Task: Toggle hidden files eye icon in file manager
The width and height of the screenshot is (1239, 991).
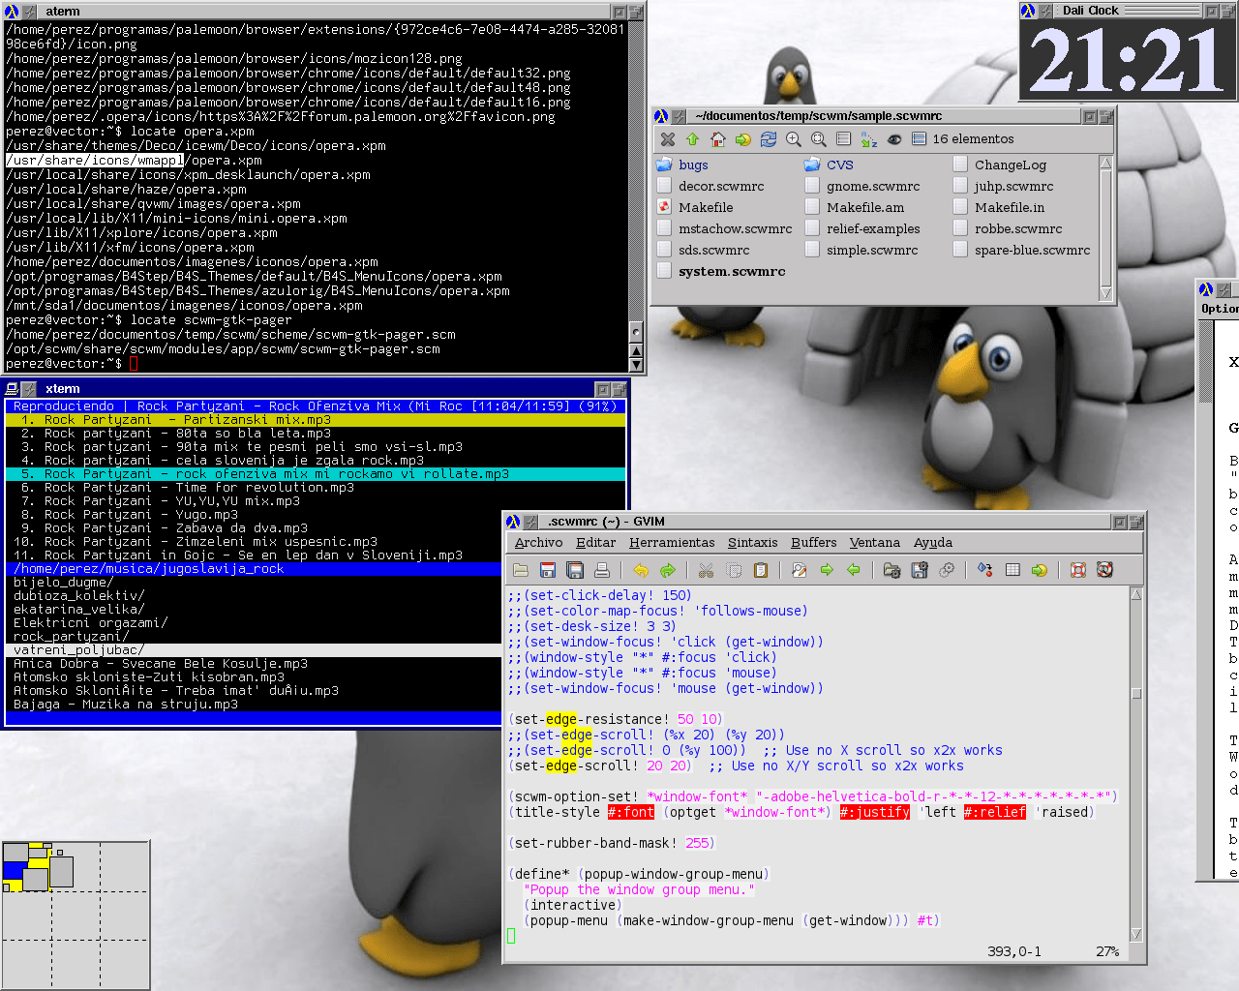Action: coord(894,139)
